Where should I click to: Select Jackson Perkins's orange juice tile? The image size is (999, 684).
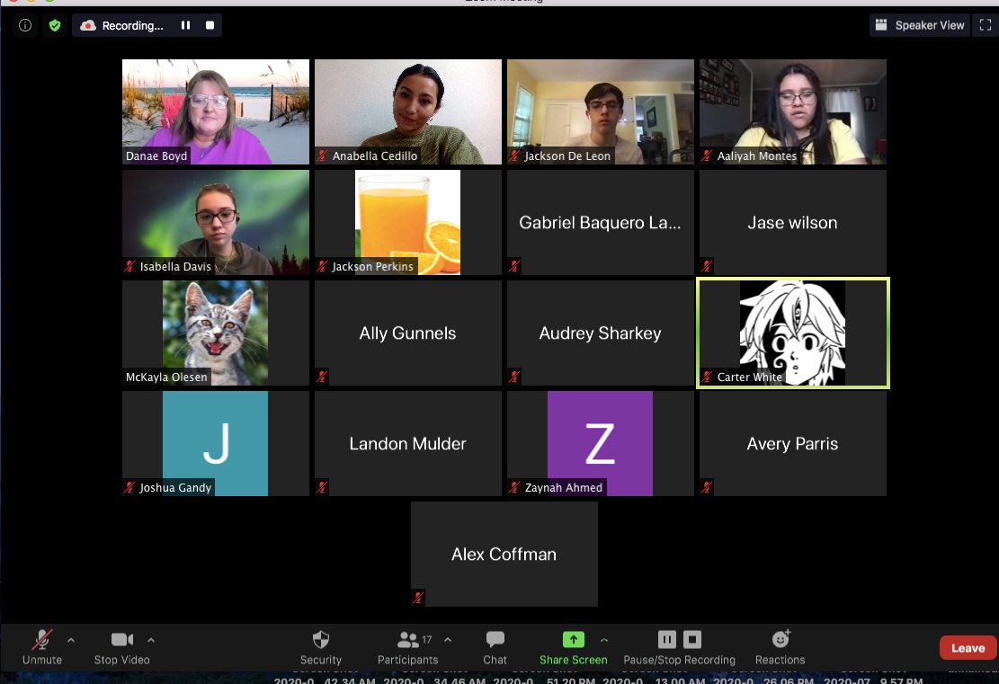coord(407,222)
